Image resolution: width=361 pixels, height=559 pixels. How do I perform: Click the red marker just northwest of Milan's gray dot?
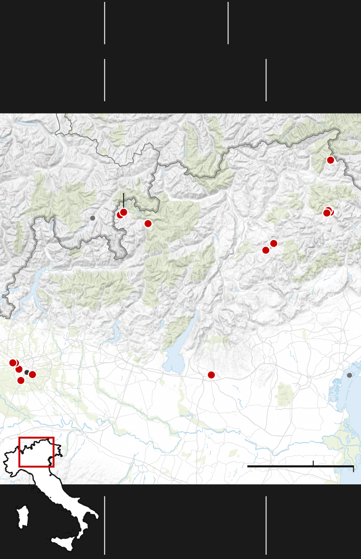pyautogui.click(x=19, y=369)
